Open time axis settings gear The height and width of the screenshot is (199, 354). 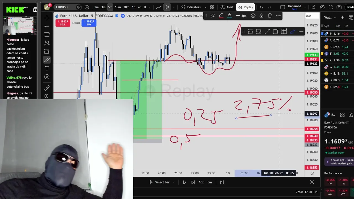pyautogui.click(x=312, y=173)
